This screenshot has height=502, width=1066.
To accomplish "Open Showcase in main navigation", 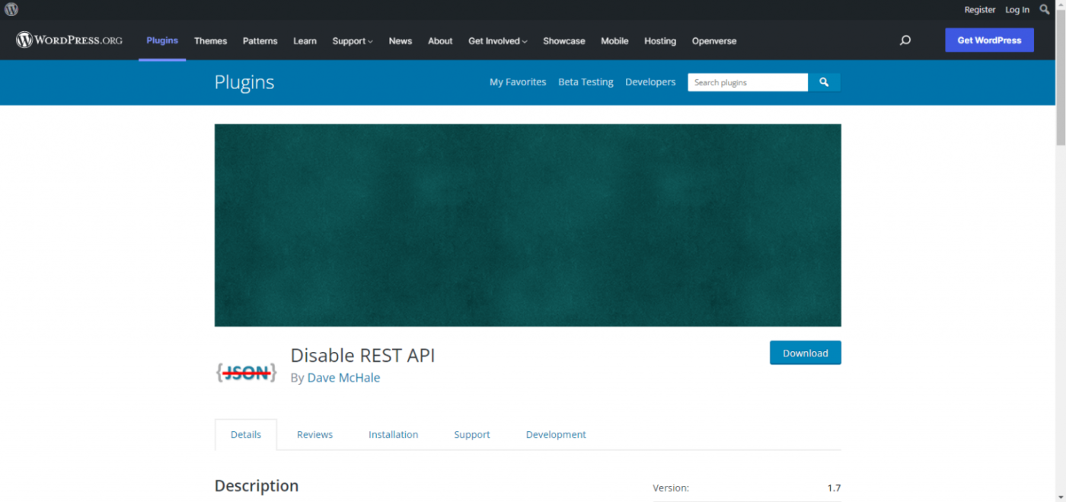I will click(x=564, y=41).
